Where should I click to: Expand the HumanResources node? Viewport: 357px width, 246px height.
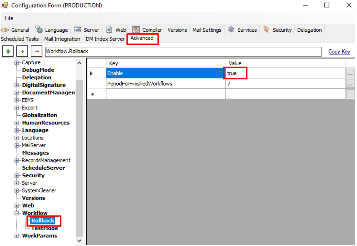[x=17, y=123]
